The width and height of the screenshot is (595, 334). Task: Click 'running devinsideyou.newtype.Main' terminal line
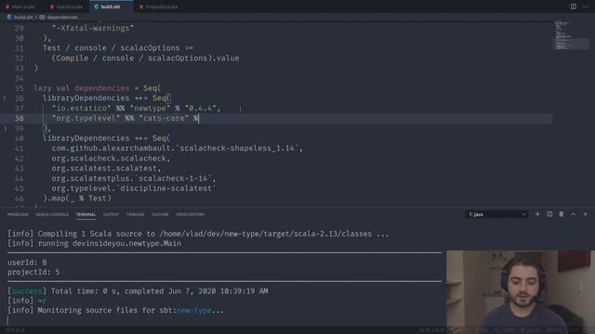94,243
